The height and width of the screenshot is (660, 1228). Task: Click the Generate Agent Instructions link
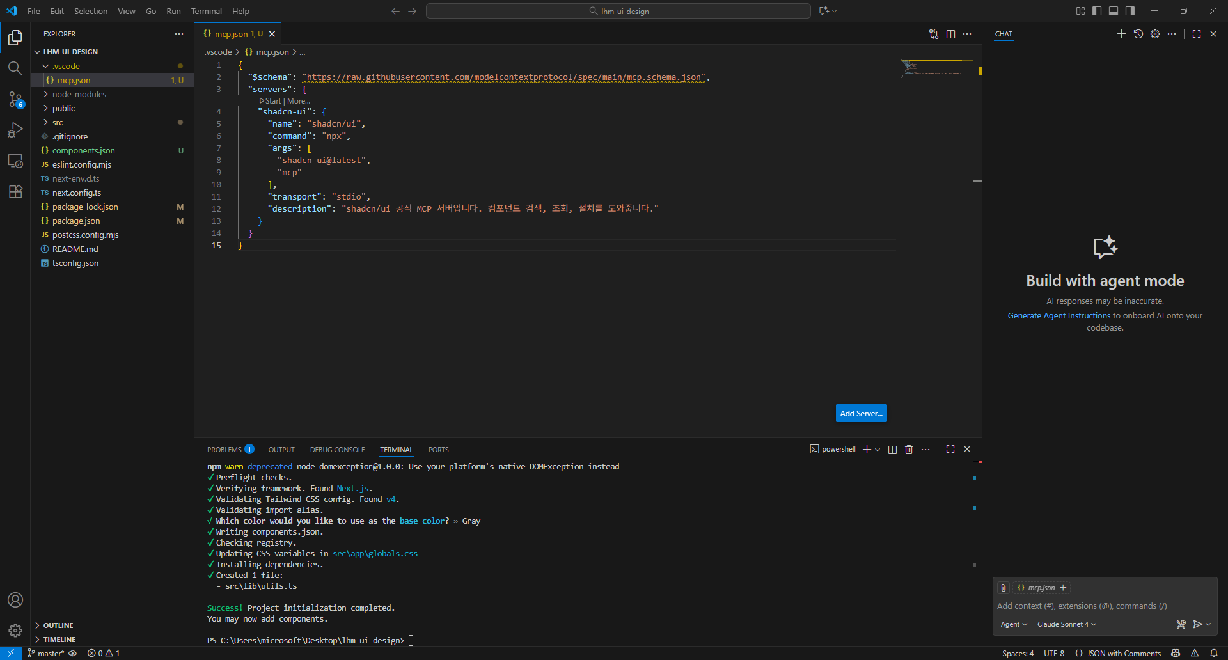(1059, 316)
